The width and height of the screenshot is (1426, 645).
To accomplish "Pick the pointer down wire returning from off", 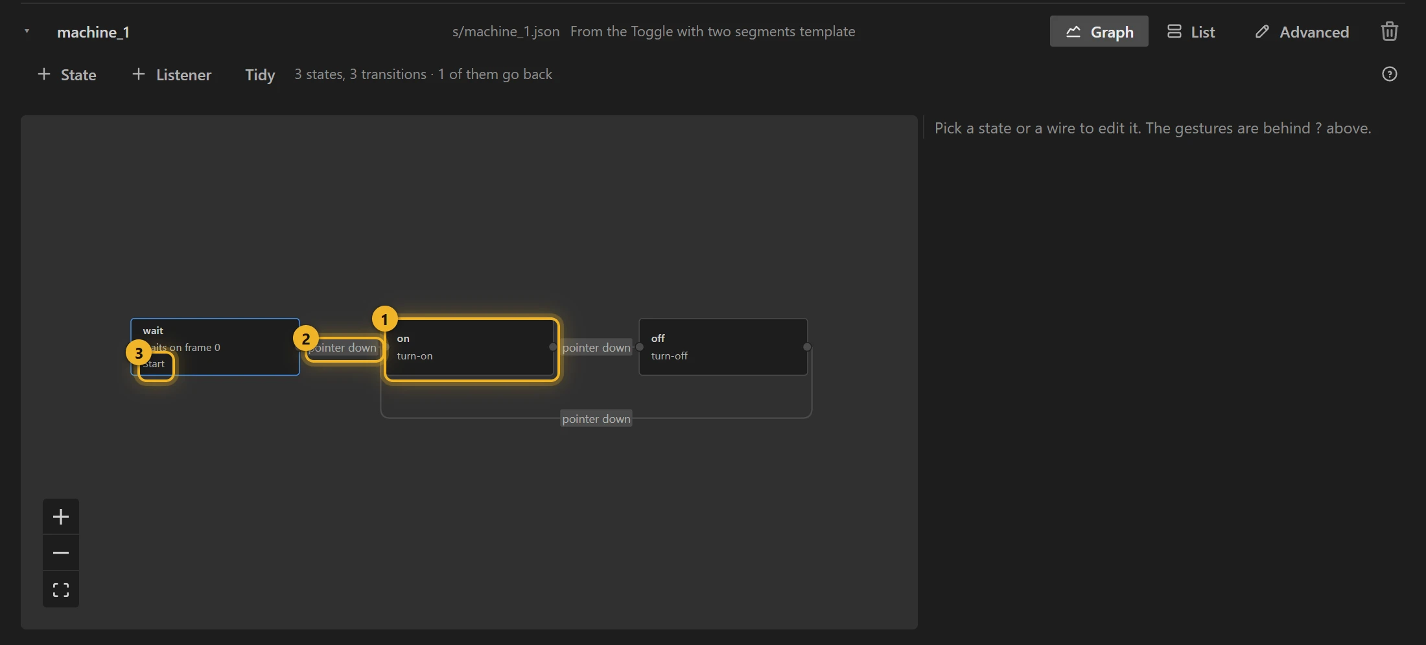I will pos(596,419).
